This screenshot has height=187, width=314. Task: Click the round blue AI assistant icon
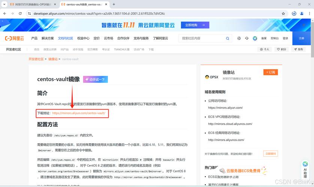[x=255, y=38]
